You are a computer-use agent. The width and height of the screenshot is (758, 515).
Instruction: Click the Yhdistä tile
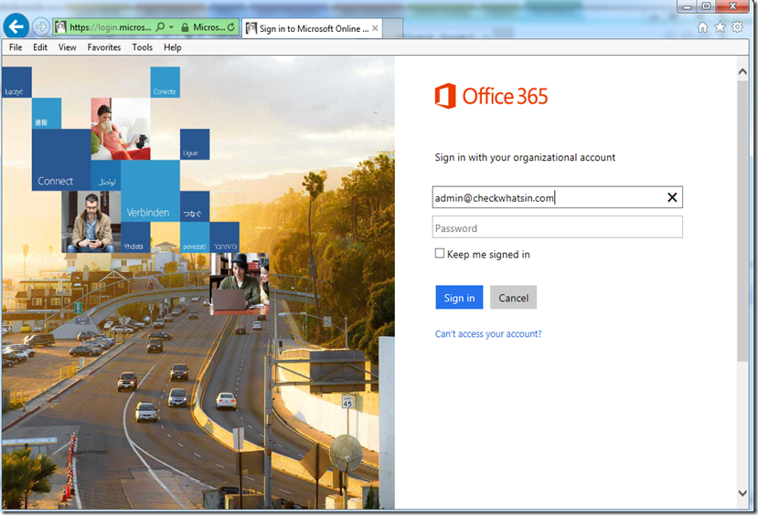[135, 237]
